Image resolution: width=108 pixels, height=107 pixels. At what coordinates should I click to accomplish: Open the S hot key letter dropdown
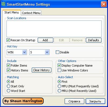[x=47, y=52]
